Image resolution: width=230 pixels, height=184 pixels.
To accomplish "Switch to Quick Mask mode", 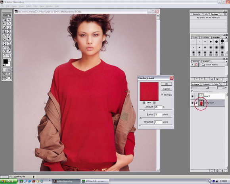I will point(9,70).
